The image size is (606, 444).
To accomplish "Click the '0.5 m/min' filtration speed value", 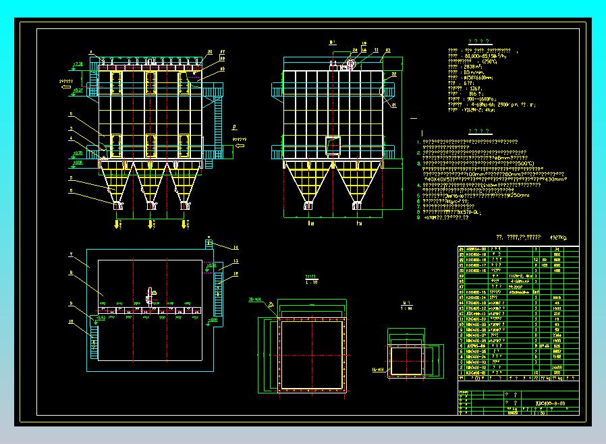I will 474,72.
